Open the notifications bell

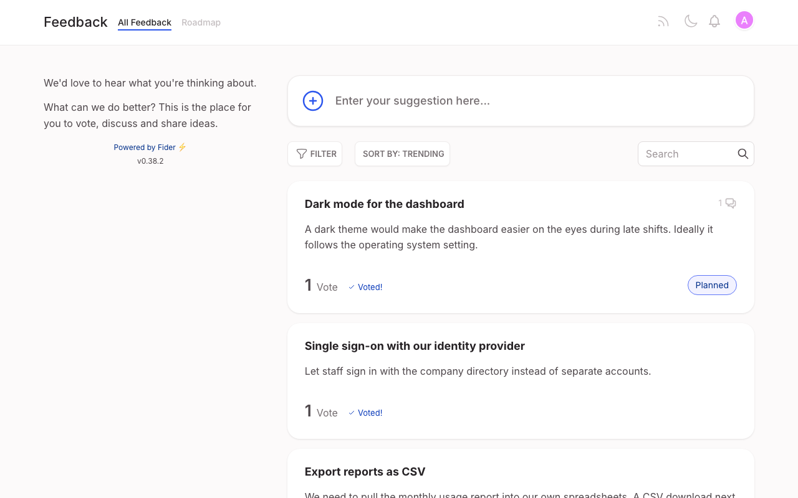(714, 22)
